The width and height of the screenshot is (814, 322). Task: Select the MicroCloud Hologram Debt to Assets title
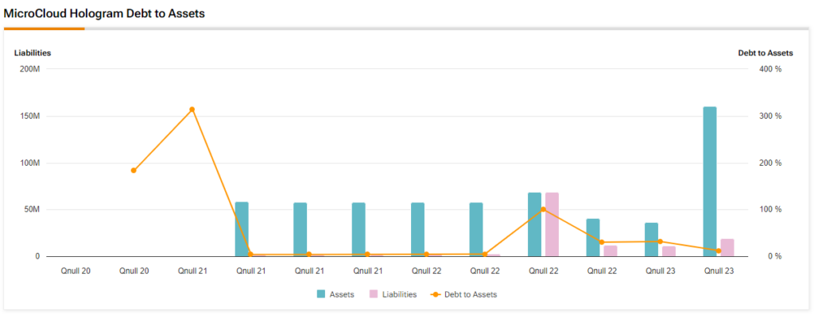coord(104,14)
